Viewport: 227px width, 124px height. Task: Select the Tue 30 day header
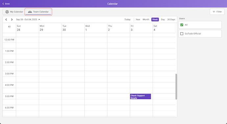[x=73, y=28]
